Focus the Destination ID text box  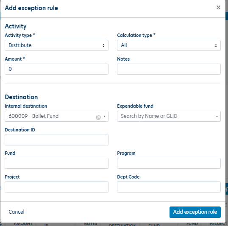56,140
